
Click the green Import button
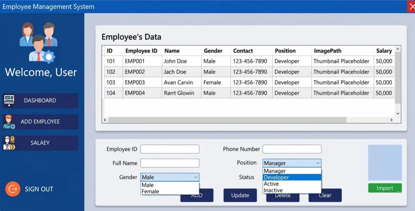385,188
